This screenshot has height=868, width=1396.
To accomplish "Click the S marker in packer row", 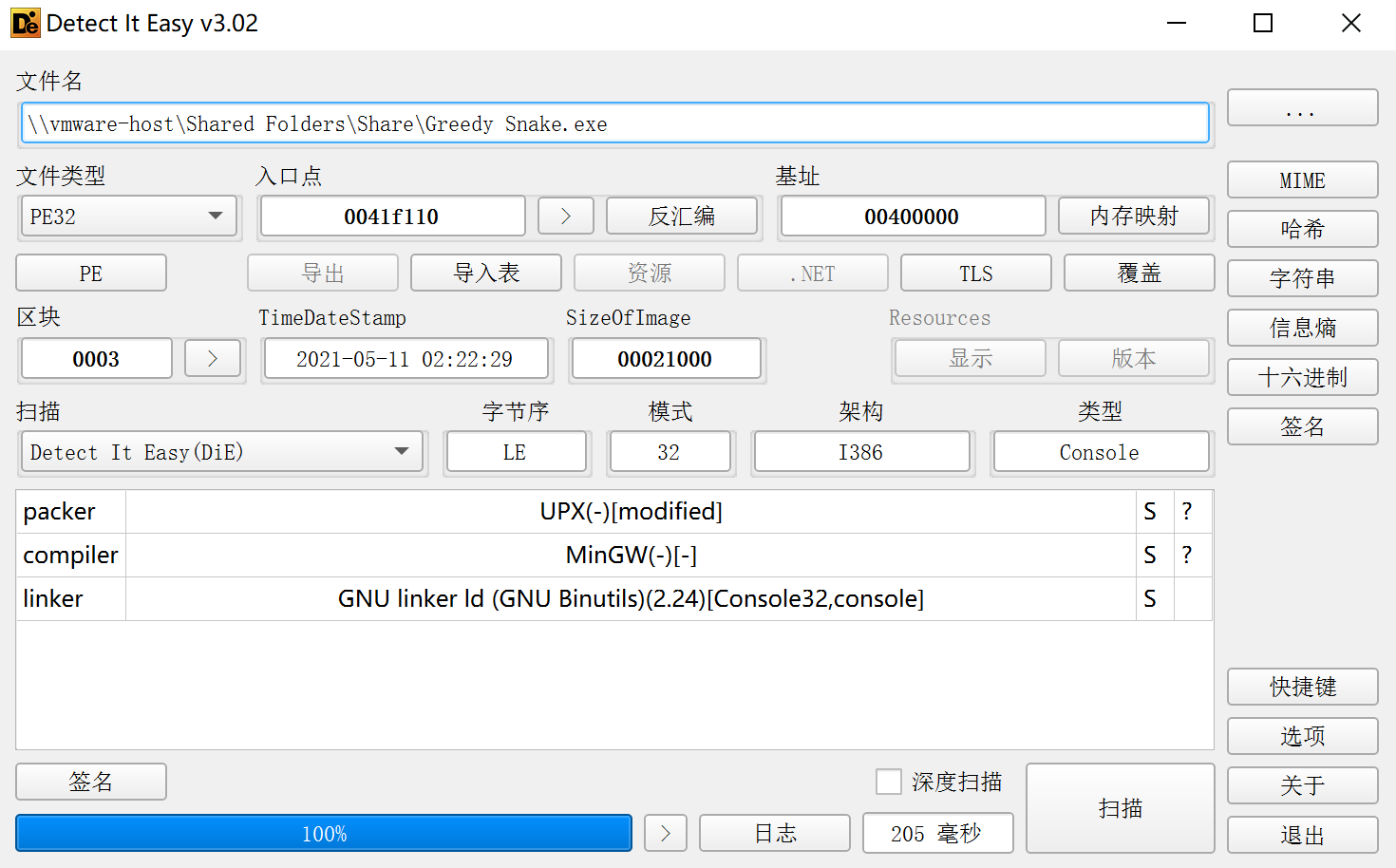I will (1150, 512).
